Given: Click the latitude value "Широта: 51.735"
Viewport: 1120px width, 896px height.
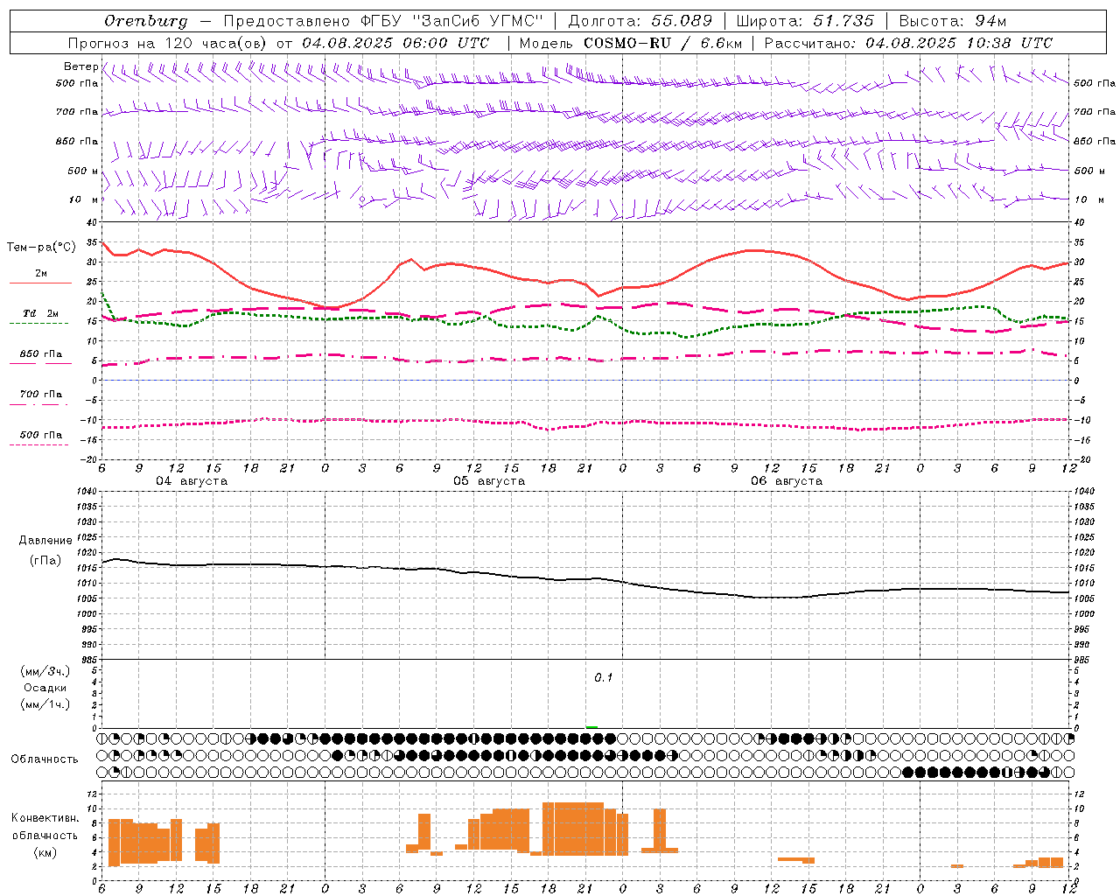Looking at the screenshot, I should pyautogui.click(x=805, y=21).
